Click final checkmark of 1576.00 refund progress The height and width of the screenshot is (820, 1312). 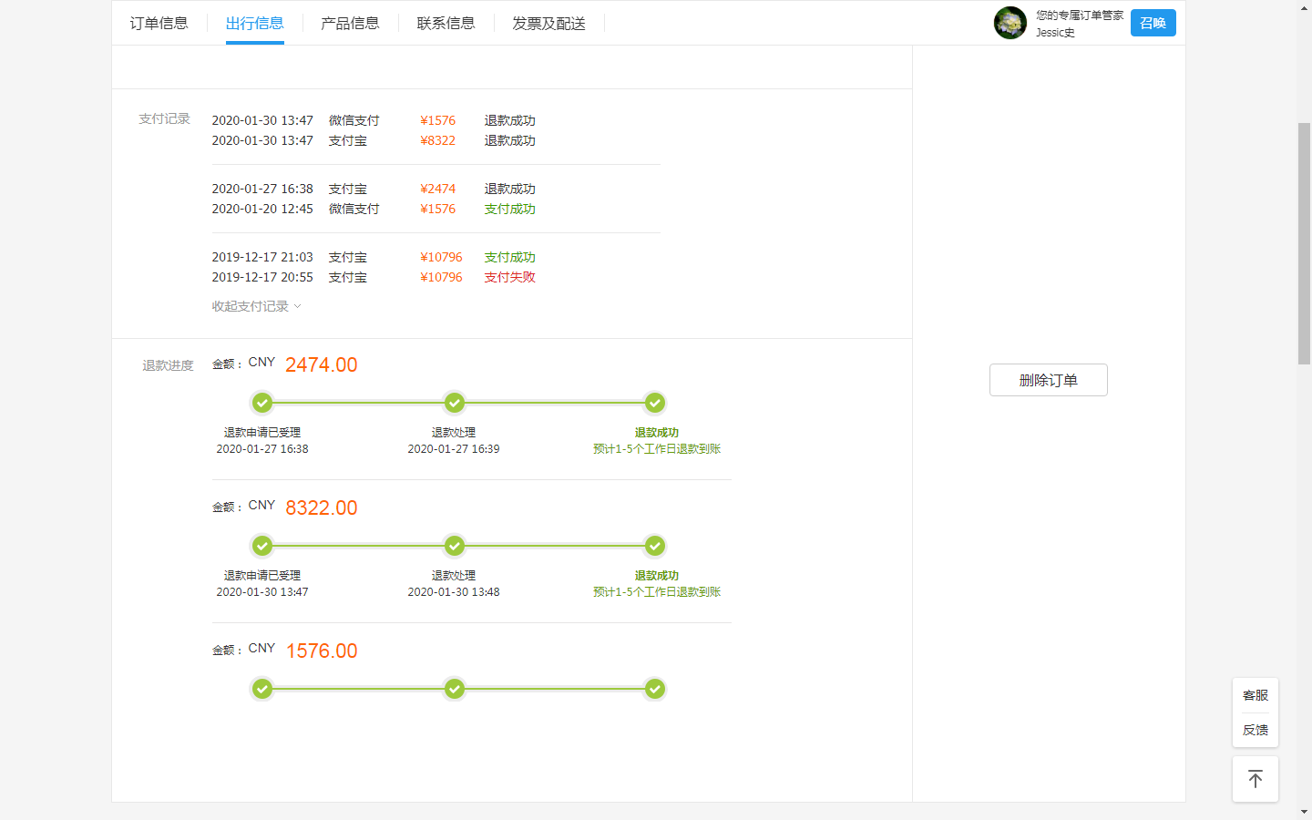click(x=654, y=689)
